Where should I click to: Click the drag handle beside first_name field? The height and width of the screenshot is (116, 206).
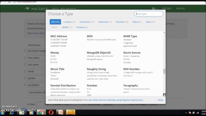point(25,57)
